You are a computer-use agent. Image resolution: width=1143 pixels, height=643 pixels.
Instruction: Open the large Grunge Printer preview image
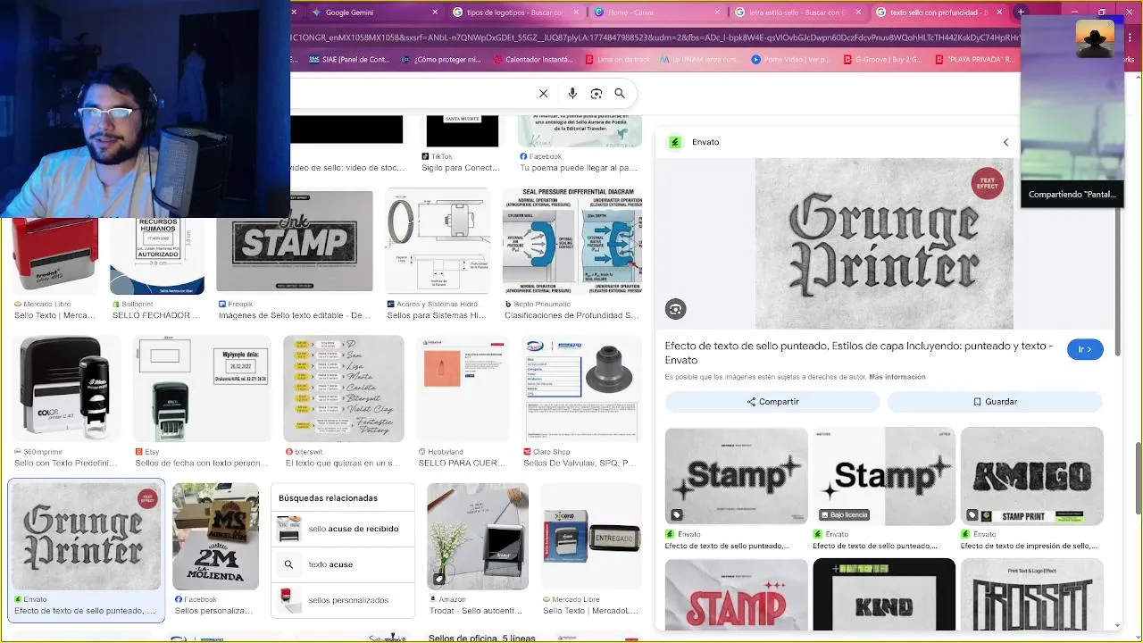click(884, 244)
